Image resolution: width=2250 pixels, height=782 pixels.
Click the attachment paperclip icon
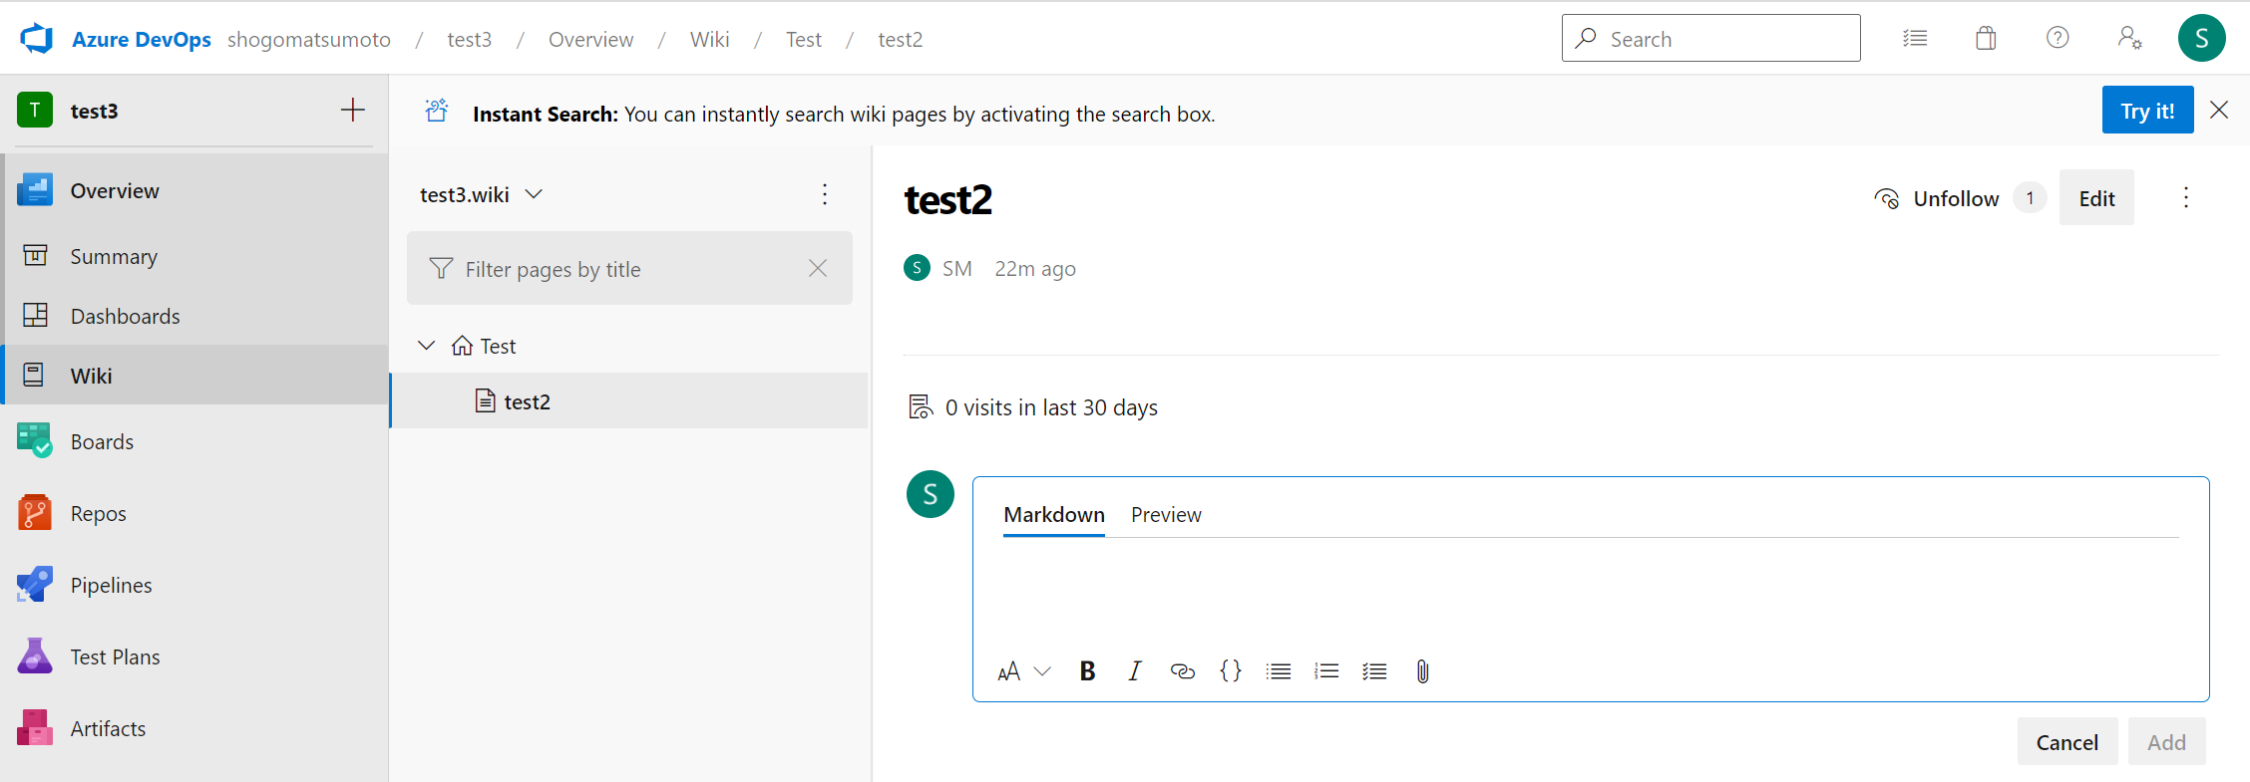point(1422,671)
